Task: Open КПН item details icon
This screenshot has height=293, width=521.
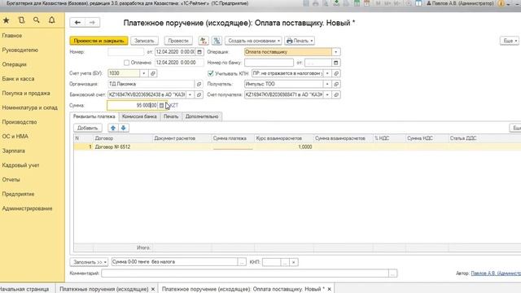Action: click(x=336, y=73)
